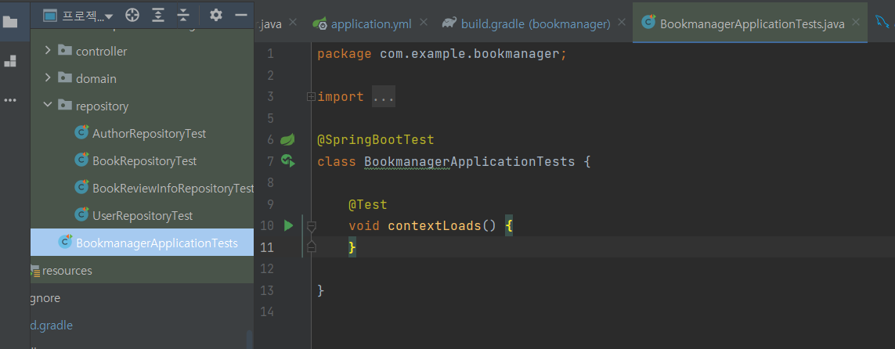Close the build.gradle (bookmanager) tab
This screenshot has width=895, height=349.
pos(621,23)
